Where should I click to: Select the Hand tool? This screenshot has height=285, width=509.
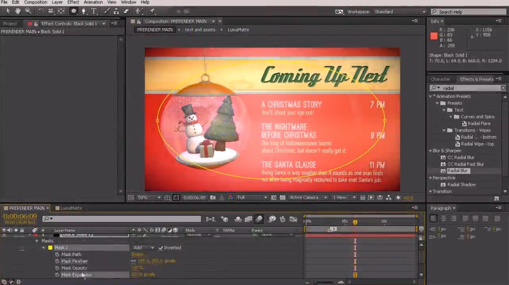(18, 11)
